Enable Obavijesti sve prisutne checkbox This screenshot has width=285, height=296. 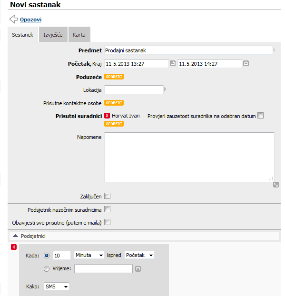tap(107, 222)
